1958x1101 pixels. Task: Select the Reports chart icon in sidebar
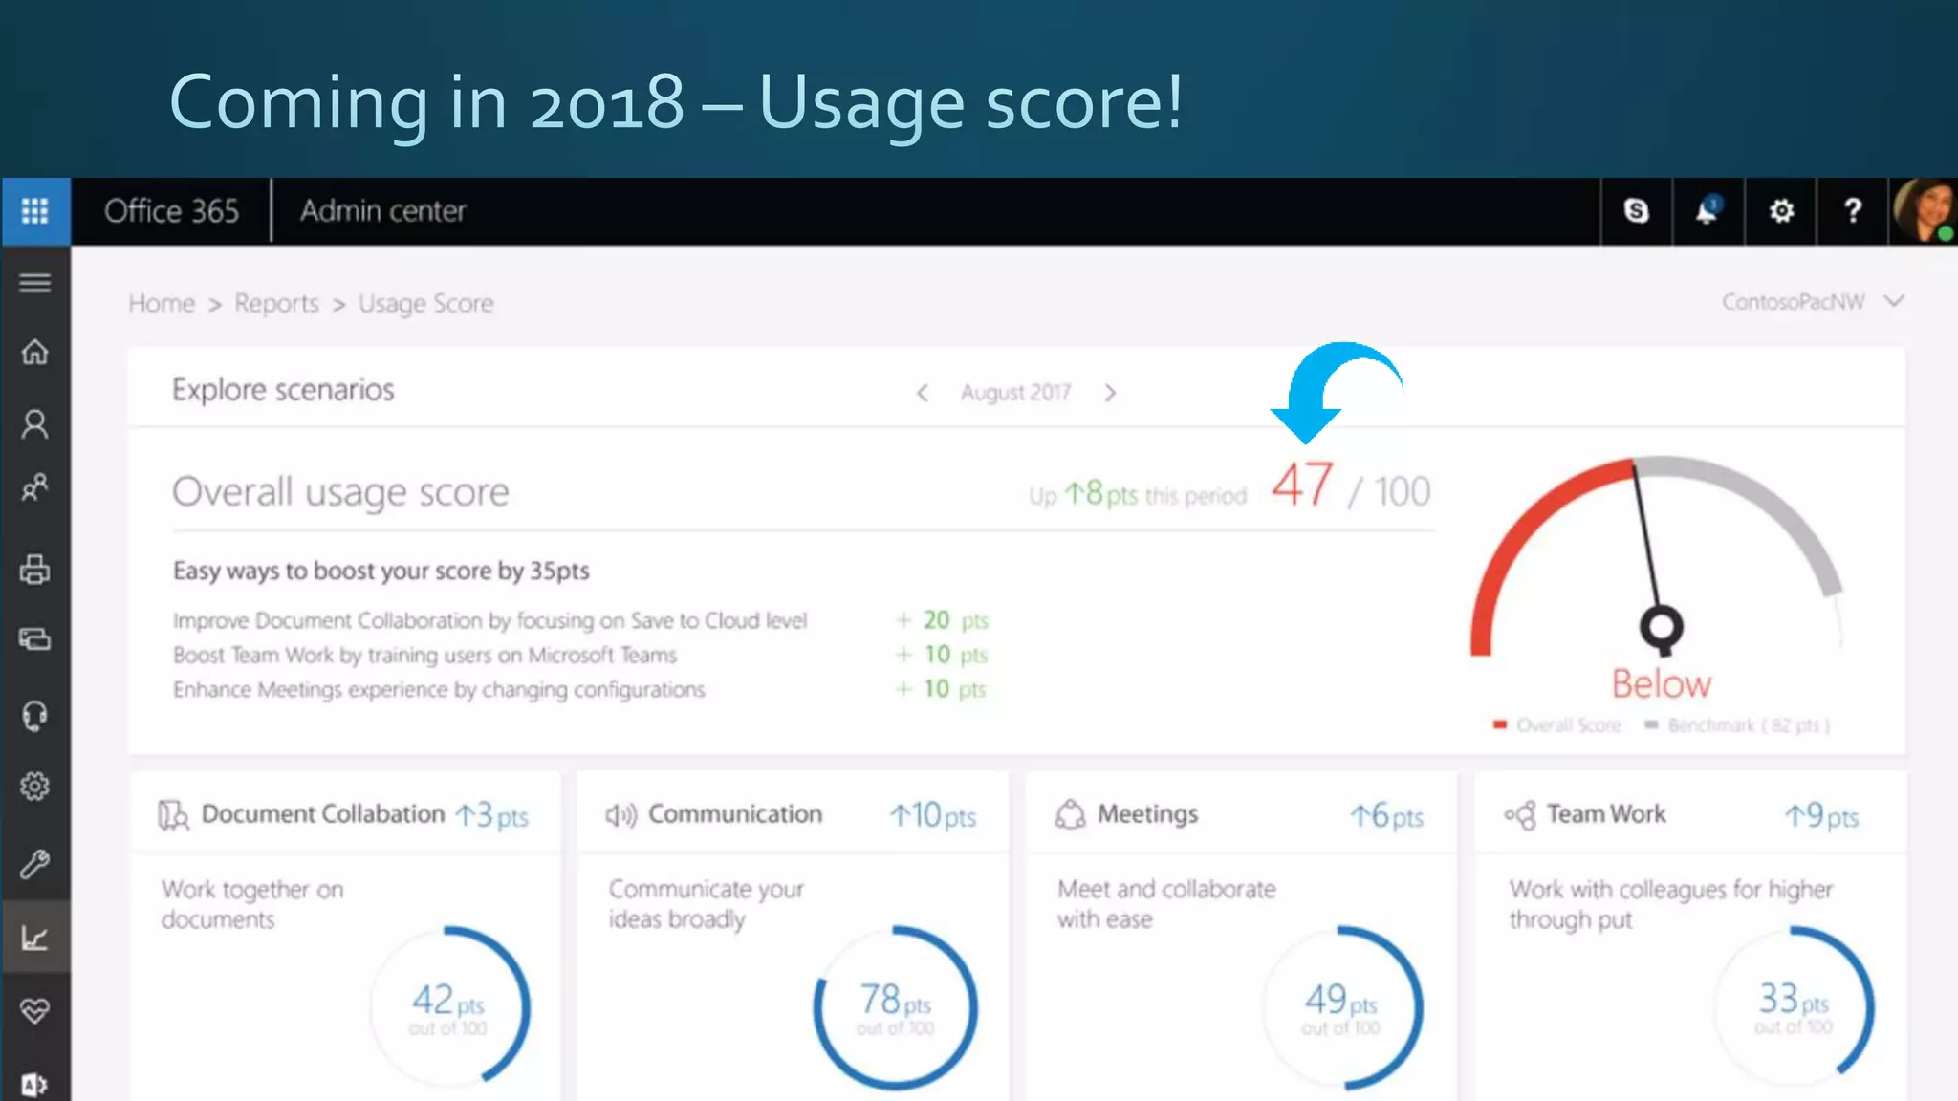click(35, 938)
